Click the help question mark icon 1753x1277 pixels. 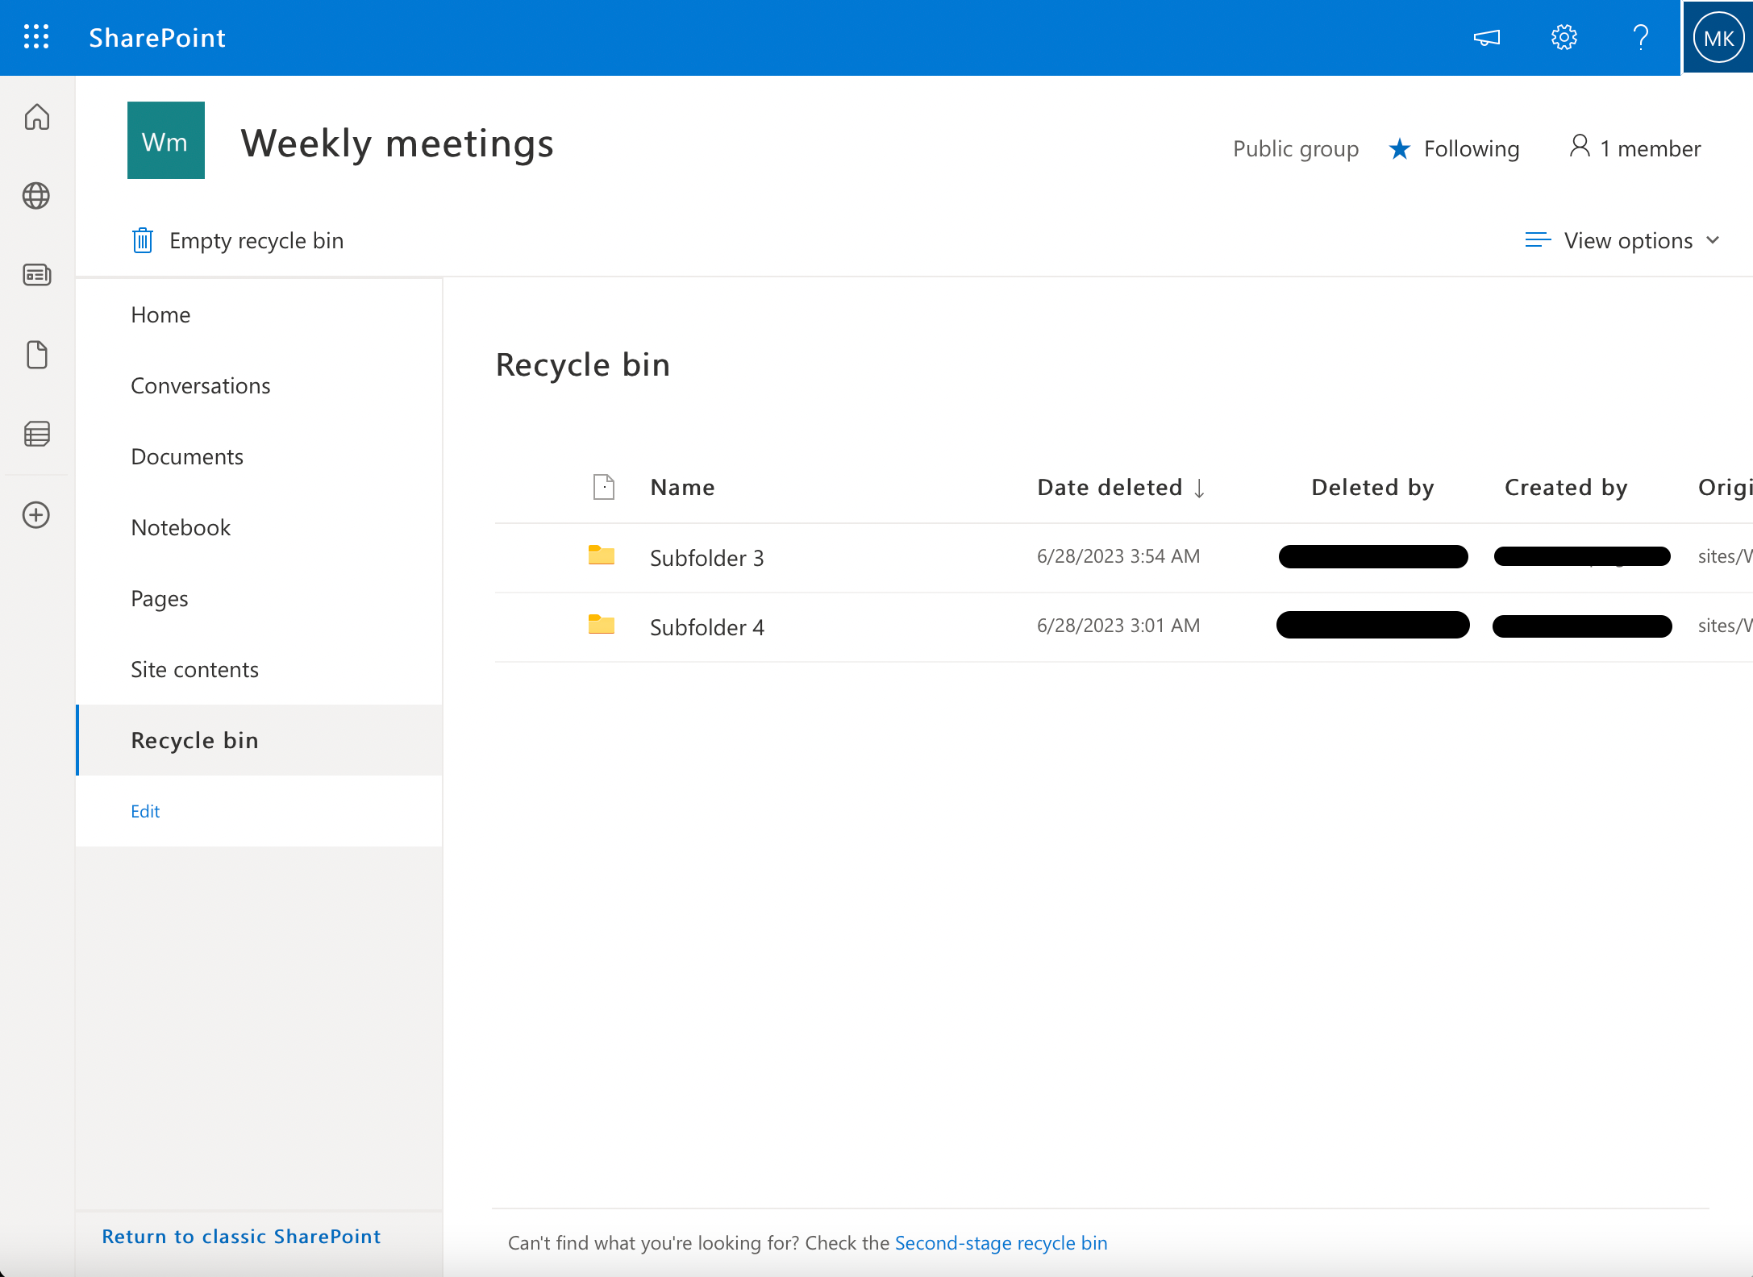1638,37
